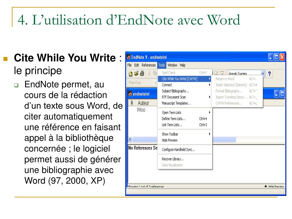Open the Plain Font dropdown

[x=155, y=82]
